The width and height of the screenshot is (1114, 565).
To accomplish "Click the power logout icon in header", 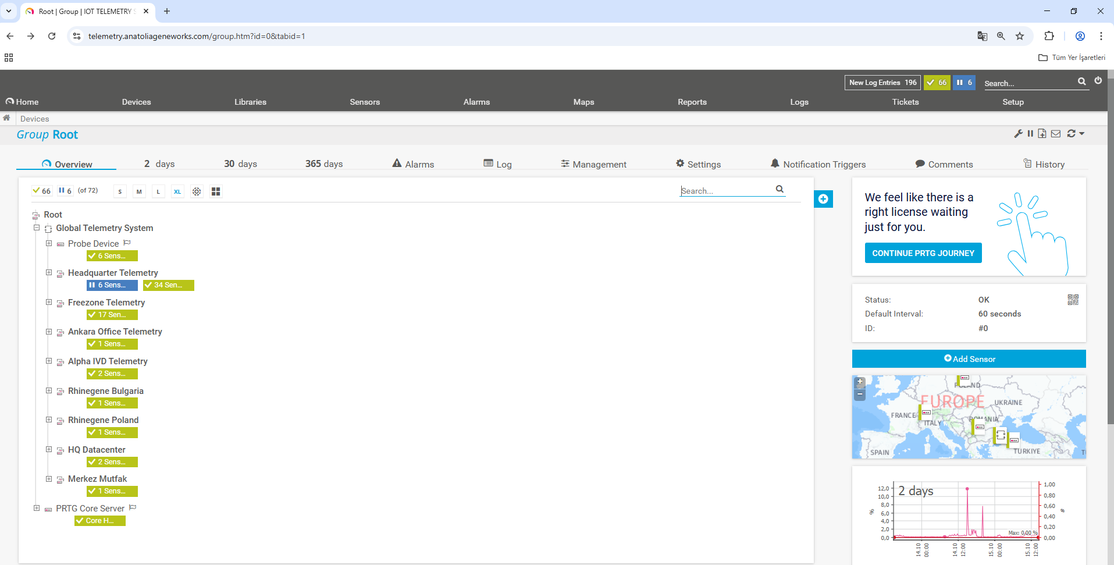I will pyautogui.click(x=1098, y=81).
